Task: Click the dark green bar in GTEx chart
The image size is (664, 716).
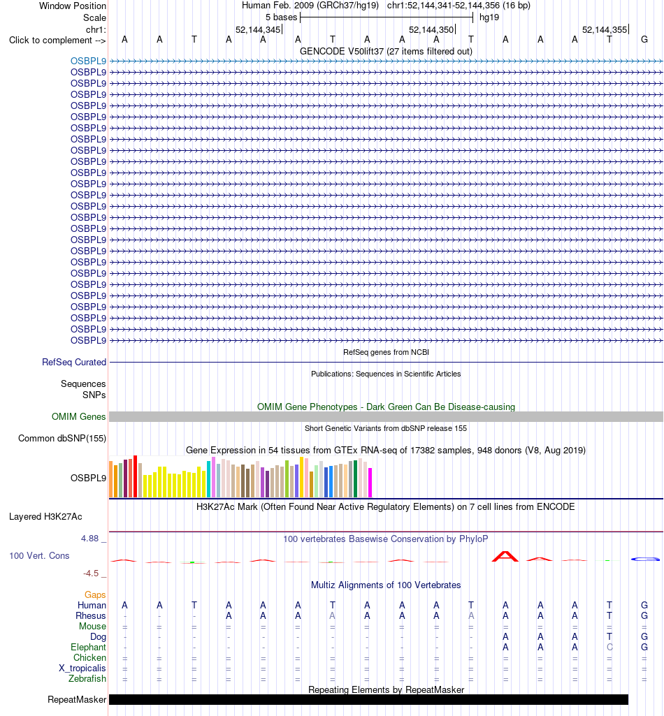Action: point(355,479)
